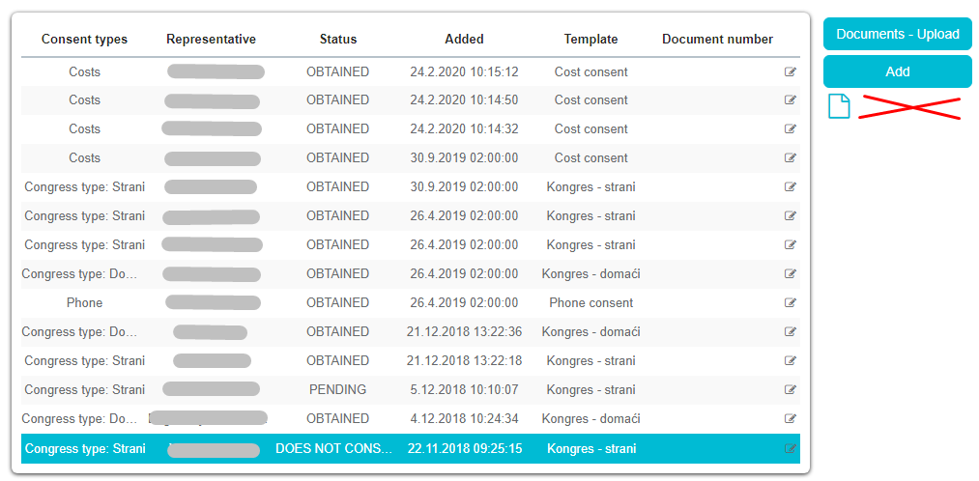The height and width of the screenshot is (481, 979).
Task: Sort by the Status column header
Action: coord(337,40)
